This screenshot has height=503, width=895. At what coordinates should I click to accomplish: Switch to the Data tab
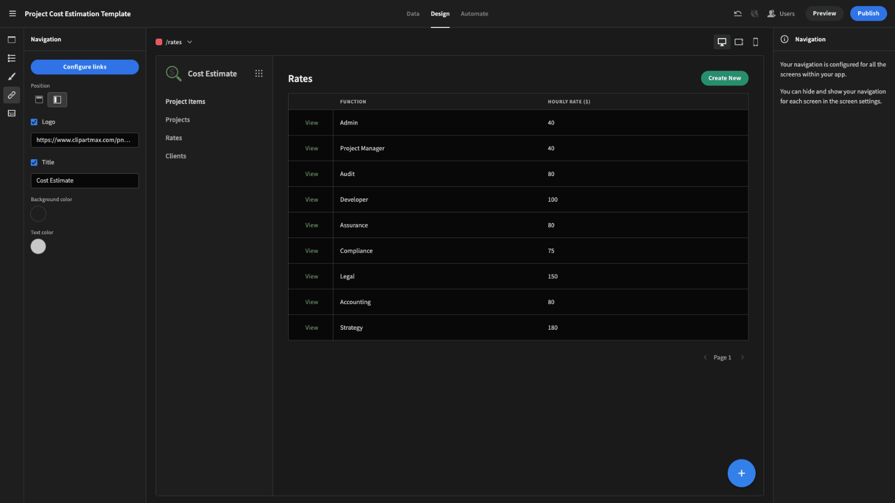413,14
